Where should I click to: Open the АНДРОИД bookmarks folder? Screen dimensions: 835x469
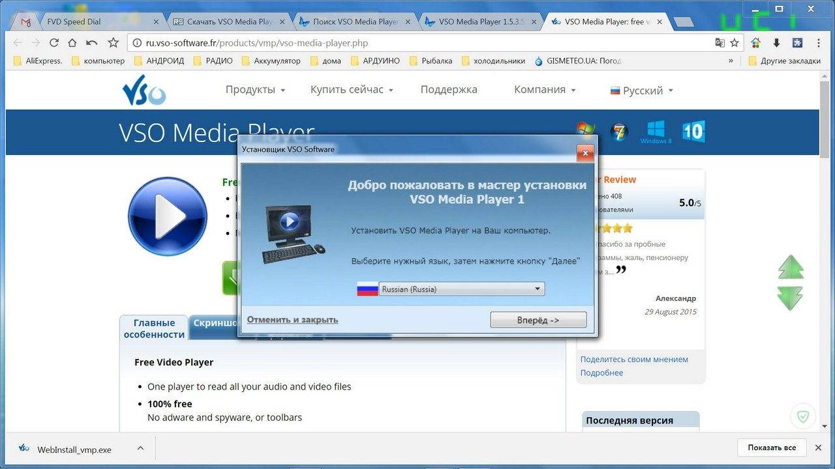click(159, 61)
